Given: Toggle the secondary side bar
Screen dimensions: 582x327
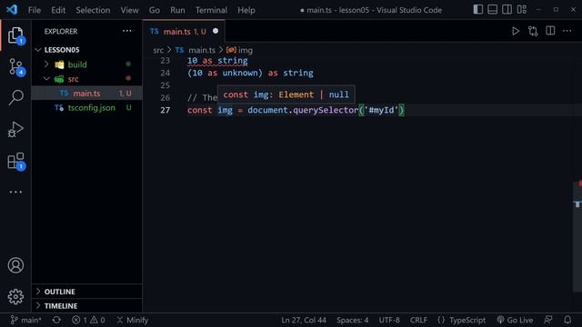Looking at the screenshot, I should pos(507,10).
